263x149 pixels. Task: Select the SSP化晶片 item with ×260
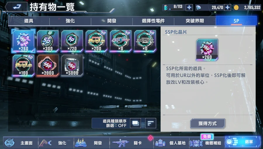(23, 41)
